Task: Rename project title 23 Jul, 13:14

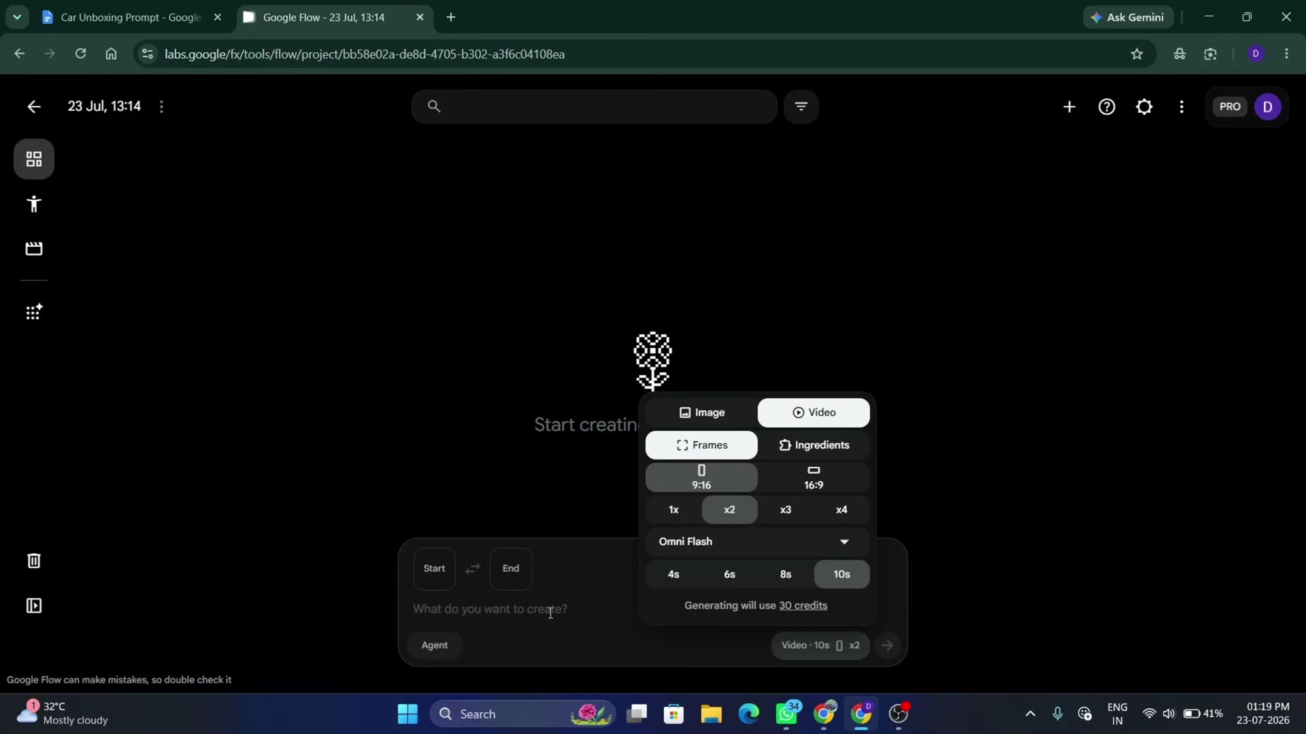Action: tap(104, 107)
